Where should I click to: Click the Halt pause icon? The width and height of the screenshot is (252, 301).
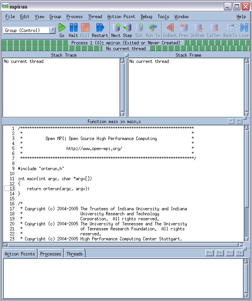pos(73,27)
